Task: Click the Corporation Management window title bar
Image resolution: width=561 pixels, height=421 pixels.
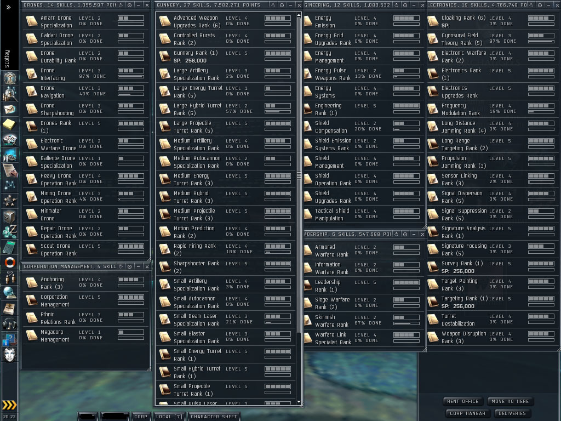Action: click(70, 266)
